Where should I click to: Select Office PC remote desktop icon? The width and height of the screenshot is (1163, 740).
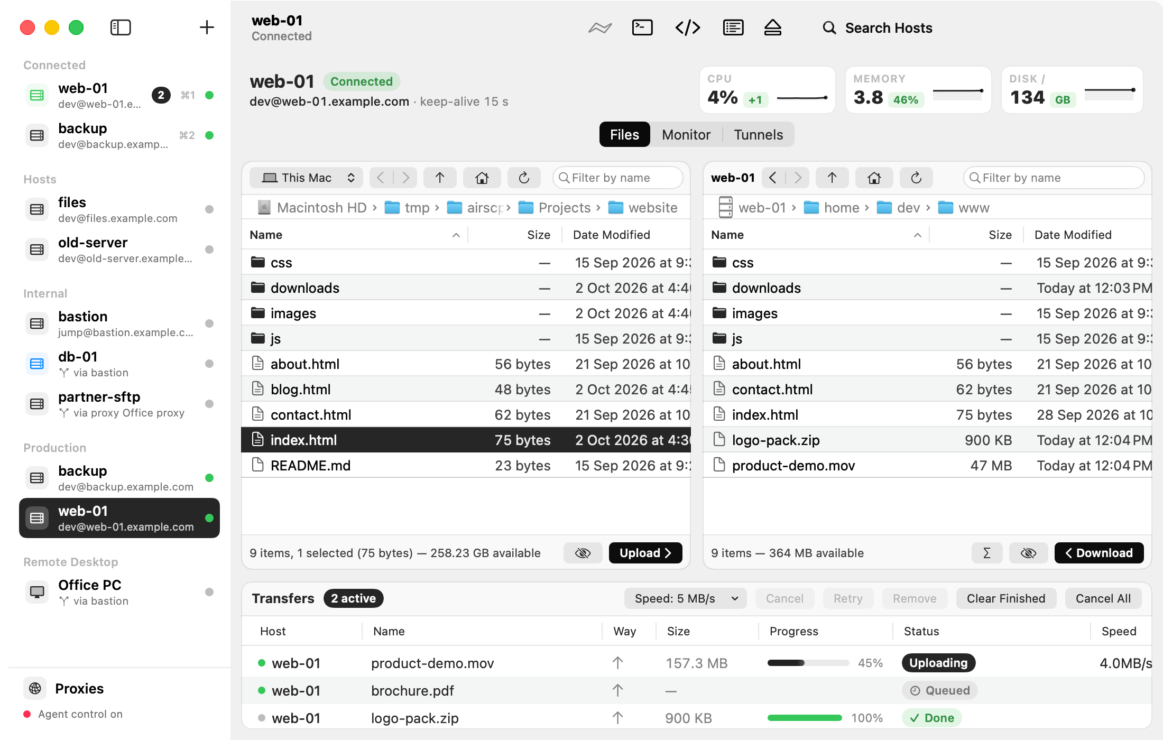click(x=37, y=592)
